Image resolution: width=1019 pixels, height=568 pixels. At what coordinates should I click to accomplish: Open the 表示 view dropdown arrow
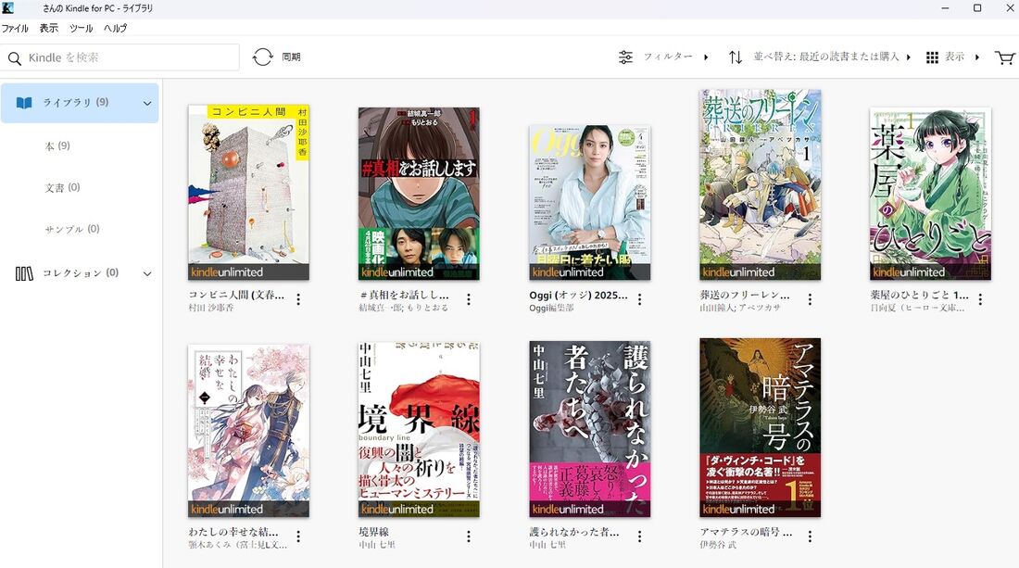click(x=976, y=57)
